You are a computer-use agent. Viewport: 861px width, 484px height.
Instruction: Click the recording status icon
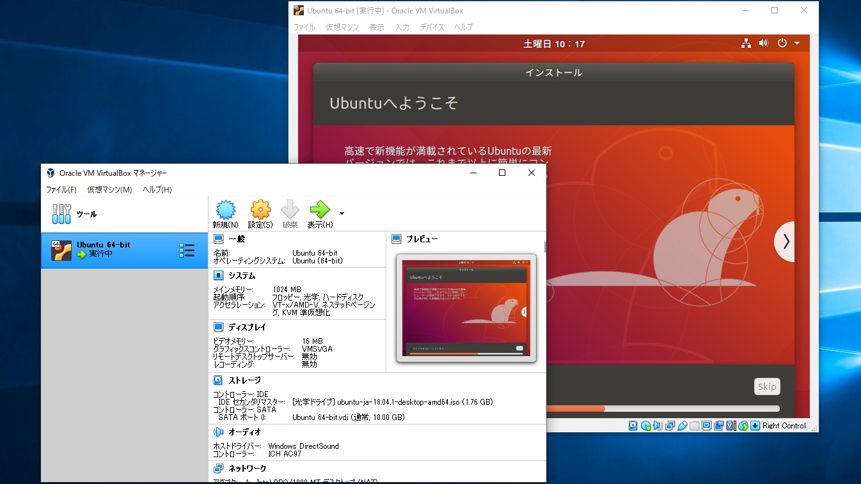718,425
